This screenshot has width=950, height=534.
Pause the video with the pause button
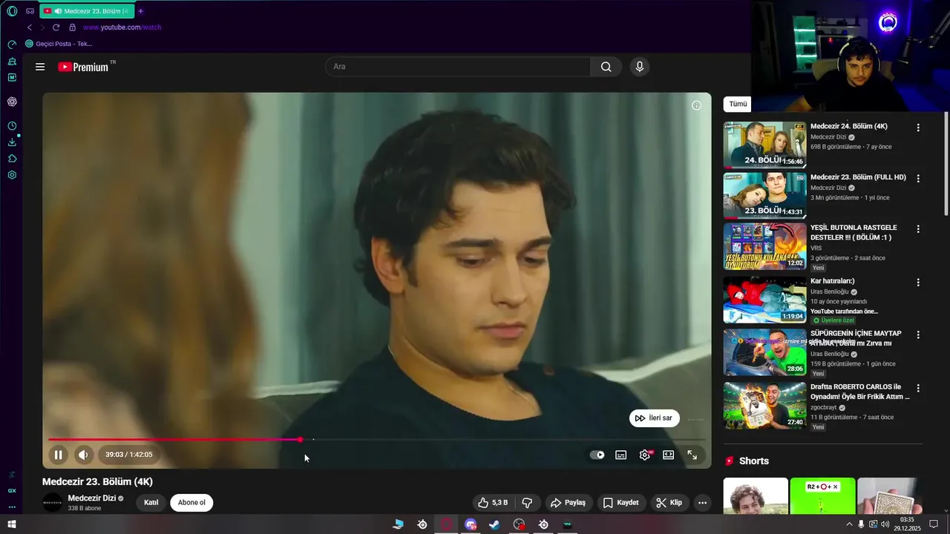point(58,455)
